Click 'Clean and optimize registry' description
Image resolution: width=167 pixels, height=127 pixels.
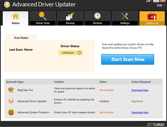[x=74, y=90]
